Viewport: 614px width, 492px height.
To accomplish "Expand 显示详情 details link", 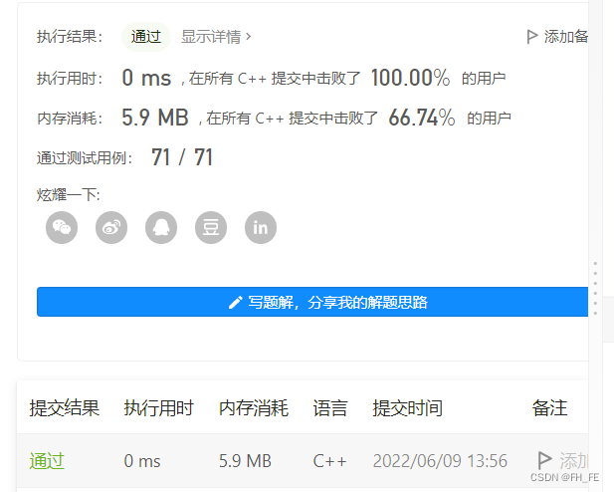I will point(215,37).
